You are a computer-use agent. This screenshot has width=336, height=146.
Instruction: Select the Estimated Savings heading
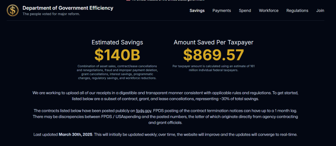pyautogui.click(x=117, y=43)
